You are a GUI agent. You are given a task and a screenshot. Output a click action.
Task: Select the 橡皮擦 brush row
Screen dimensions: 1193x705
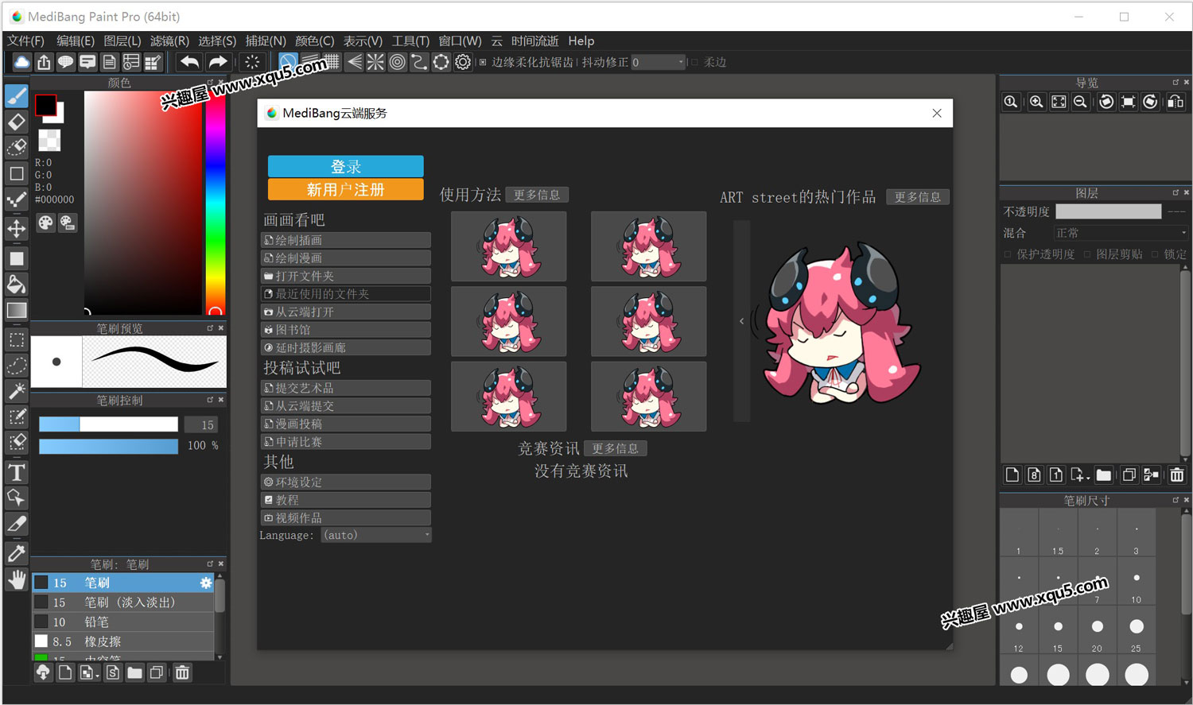click(123, 641)
